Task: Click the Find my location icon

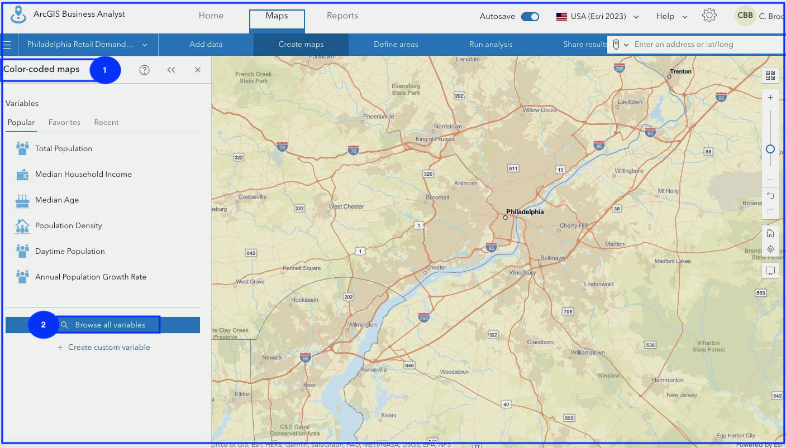Action: (770, 249)
